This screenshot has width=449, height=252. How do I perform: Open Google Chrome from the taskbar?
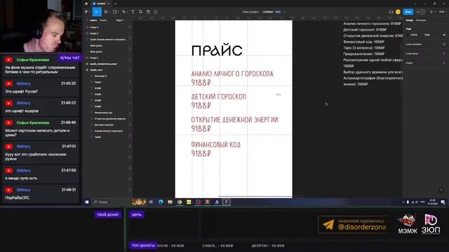pos(180,202)
